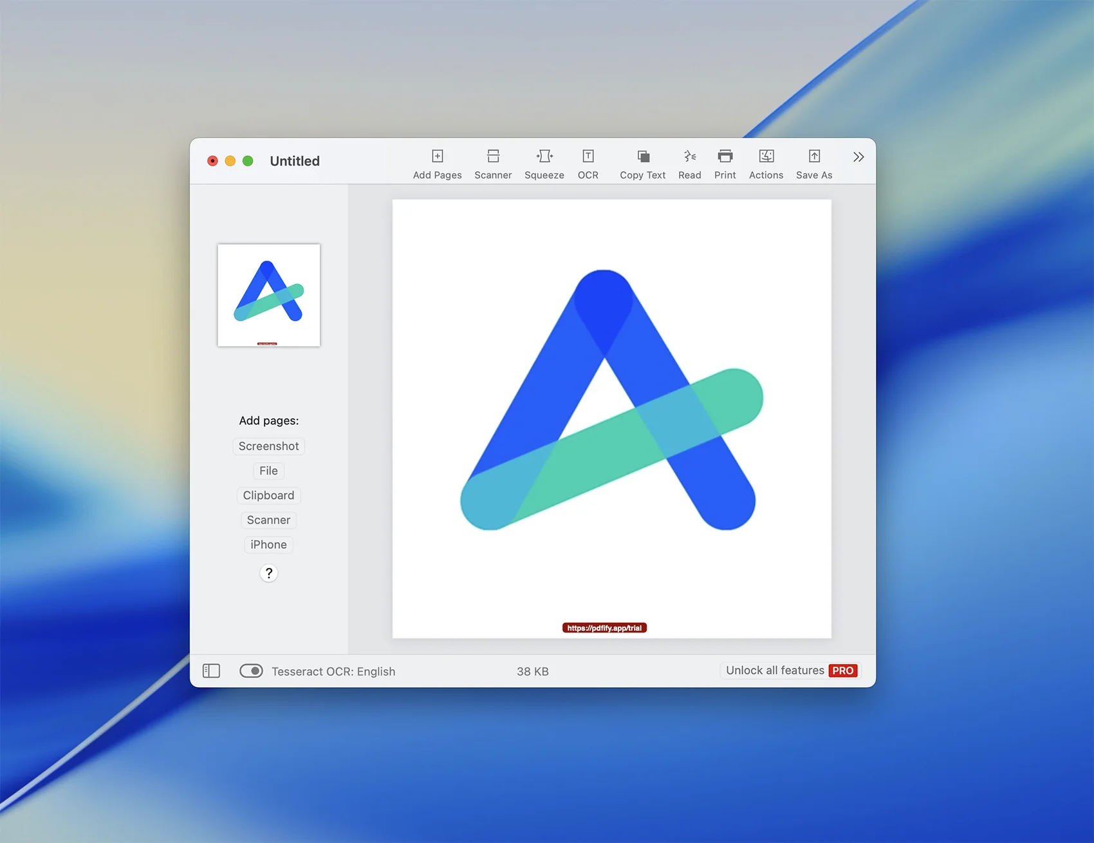Image resolution: width=1094 pixels, height=843 pixels.
Task: Click the Save As icon
Action: pyautogui.click(x=813, y=156)
